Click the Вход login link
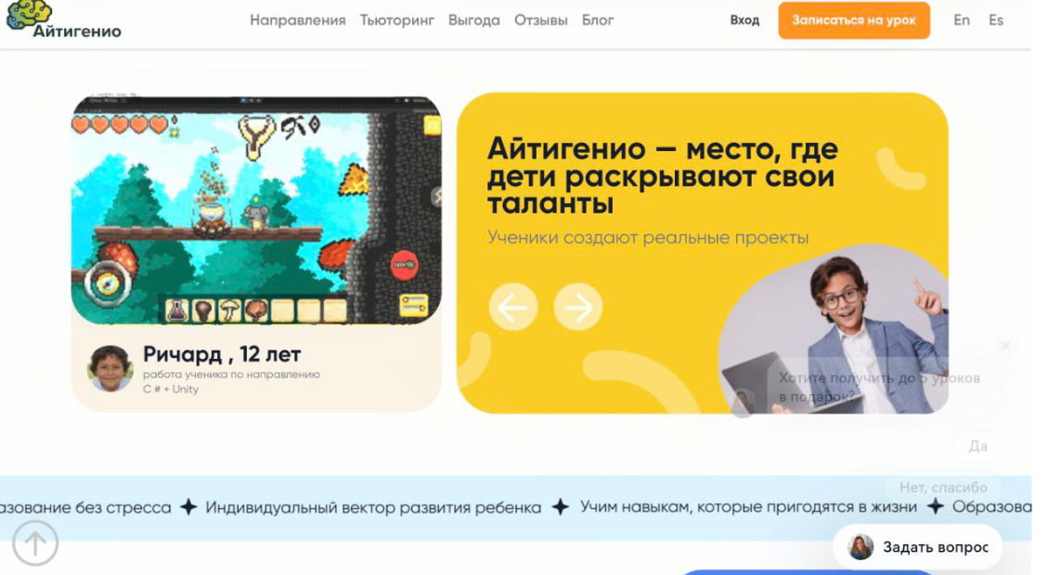Viewport: 1048px width, 575px height. 744,20
